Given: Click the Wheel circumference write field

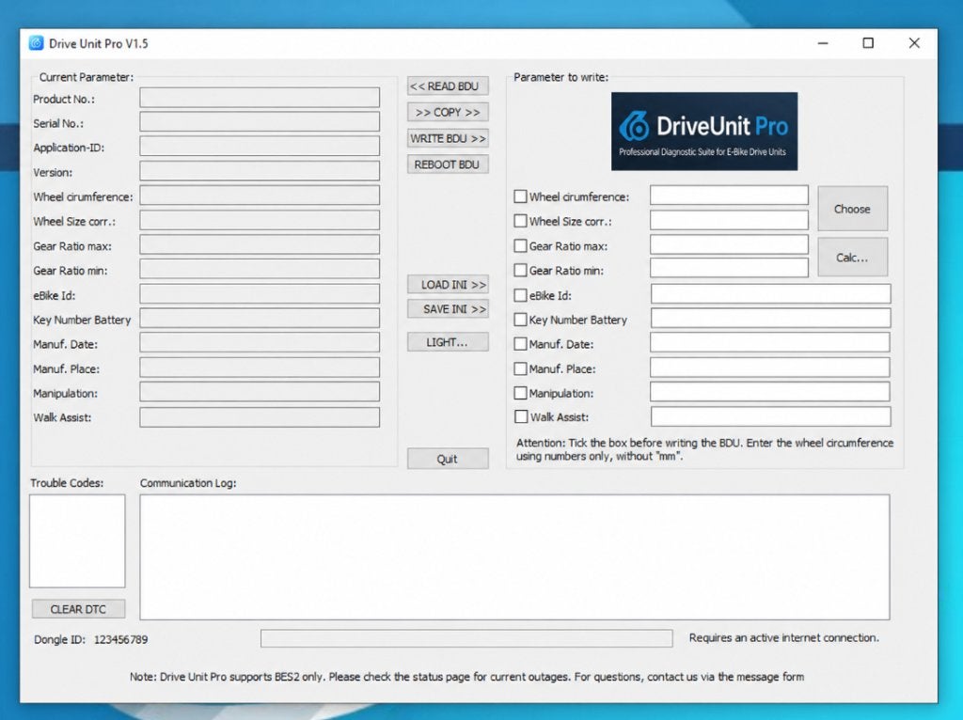Looking at the screenshot, I should coord(729,196).
